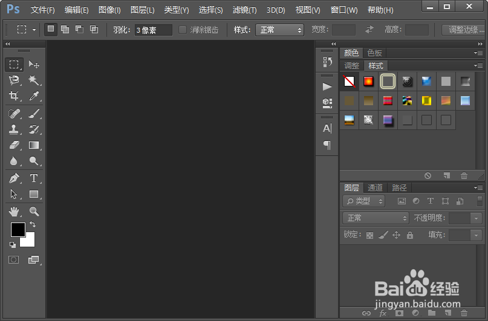Activate the Crop tool
488x321 pixels.
(14, 96)
